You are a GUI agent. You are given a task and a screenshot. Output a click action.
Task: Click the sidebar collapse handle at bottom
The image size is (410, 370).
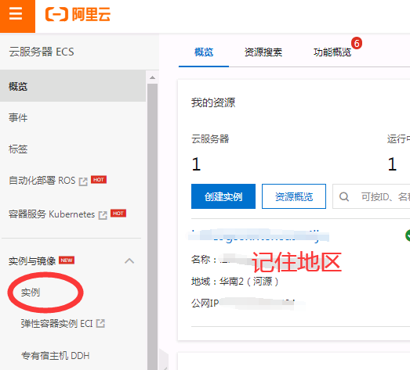point(163,360)
